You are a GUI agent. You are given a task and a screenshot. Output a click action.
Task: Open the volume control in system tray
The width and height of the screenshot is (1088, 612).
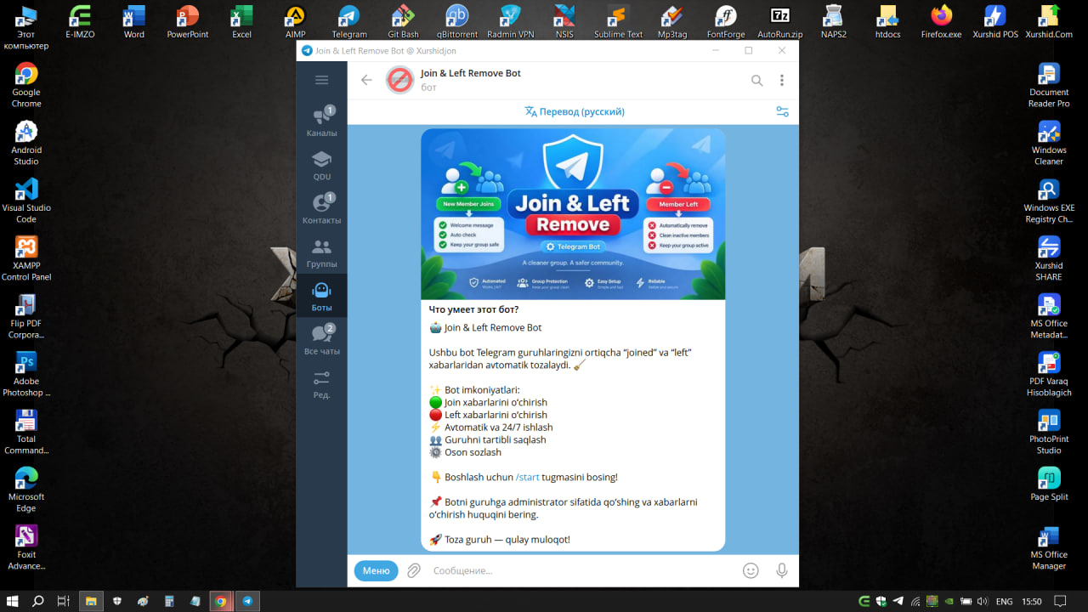point(982,601)
